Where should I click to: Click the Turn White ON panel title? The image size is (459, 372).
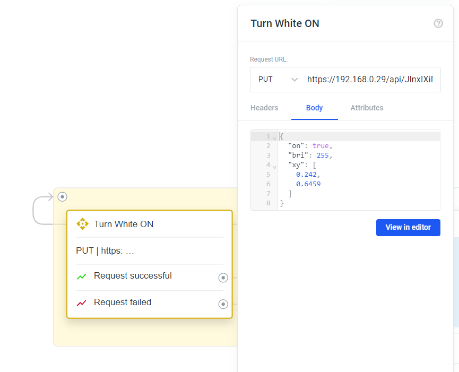point(285,23)
